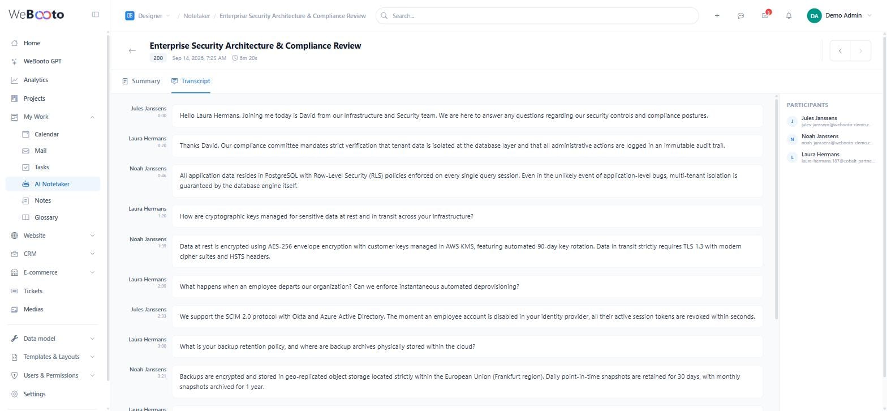Click the transcript vertical scrollbar

776,209
